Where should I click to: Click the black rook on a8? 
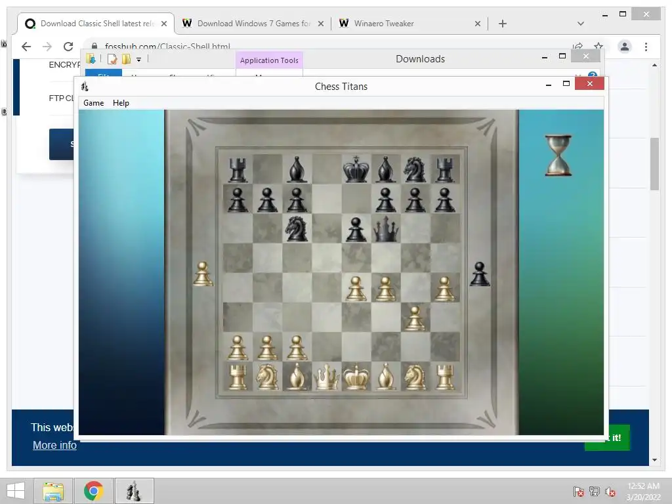238,170
